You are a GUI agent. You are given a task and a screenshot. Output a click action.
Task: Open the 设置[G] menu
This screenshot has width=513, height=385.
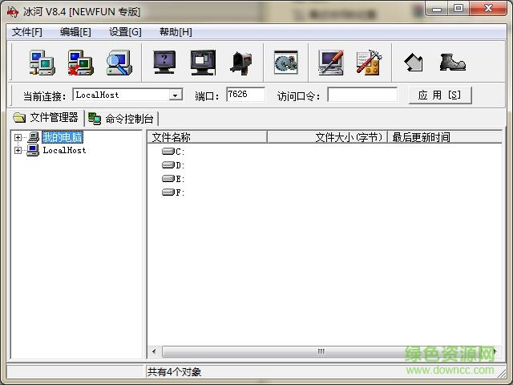point(125,32)
